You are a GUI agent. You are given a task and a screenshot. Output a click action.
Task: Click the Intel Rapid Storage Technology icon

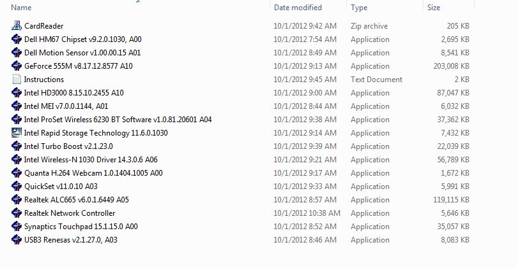coord(17,132)
